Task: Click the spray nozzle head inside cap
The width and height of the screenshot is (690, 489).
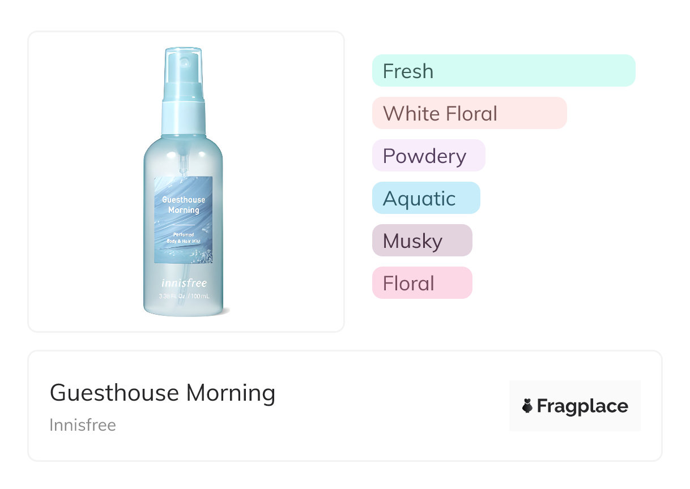Action: [x=186, y=62]
